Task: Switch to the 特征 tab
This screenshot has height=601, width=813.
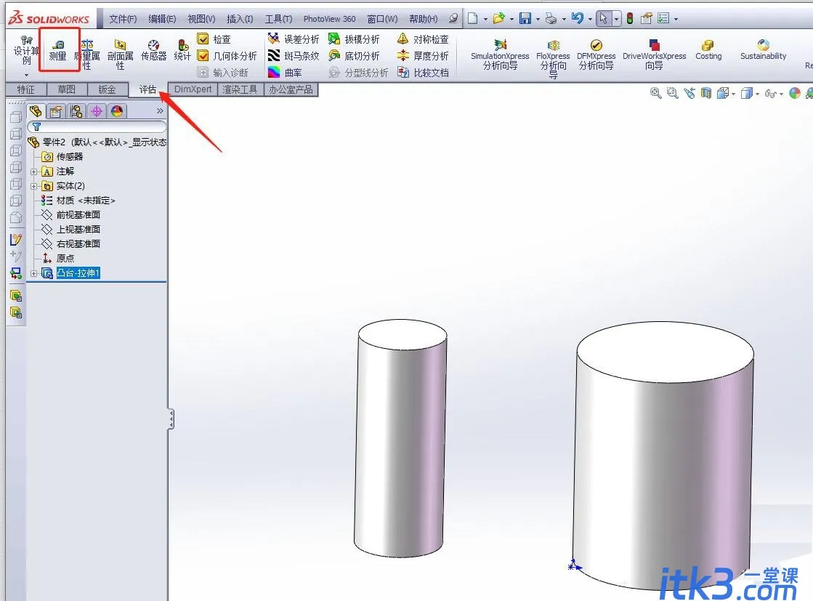Action: tap(26, 89)
